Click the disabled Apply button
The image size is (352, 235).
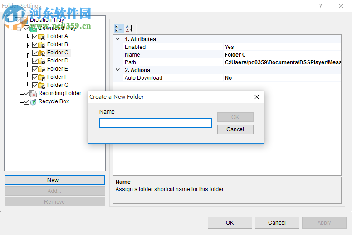(x=324, y=223)
